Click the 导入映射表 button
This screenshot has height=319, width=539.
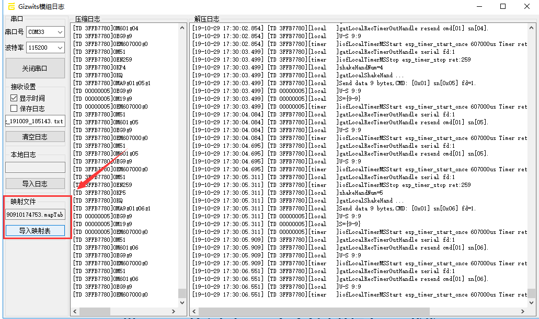click(x=35, y=231)
